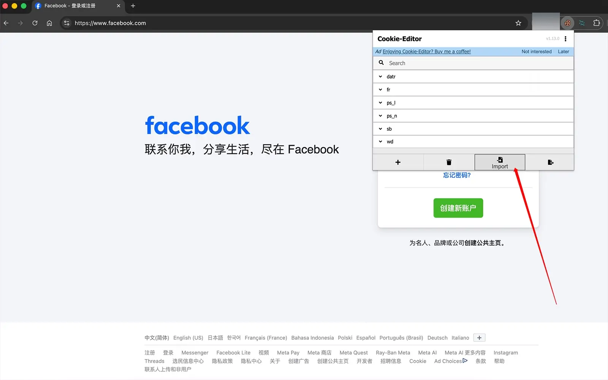Go forward with the forward arrow
The image size is (608, 380).
tap(20, 23)
